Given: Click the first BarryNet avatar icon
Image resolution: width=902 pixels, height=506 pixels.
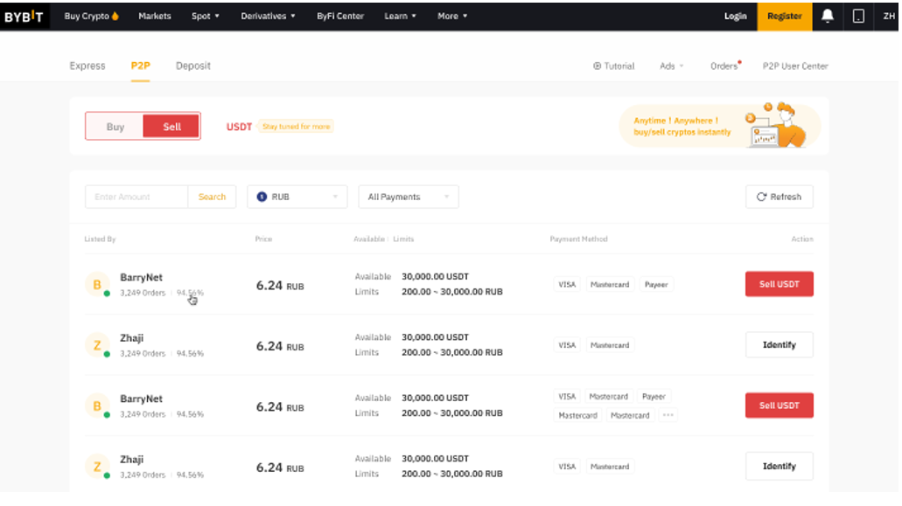Looking at the screenshot, I should tap(97, 284).
